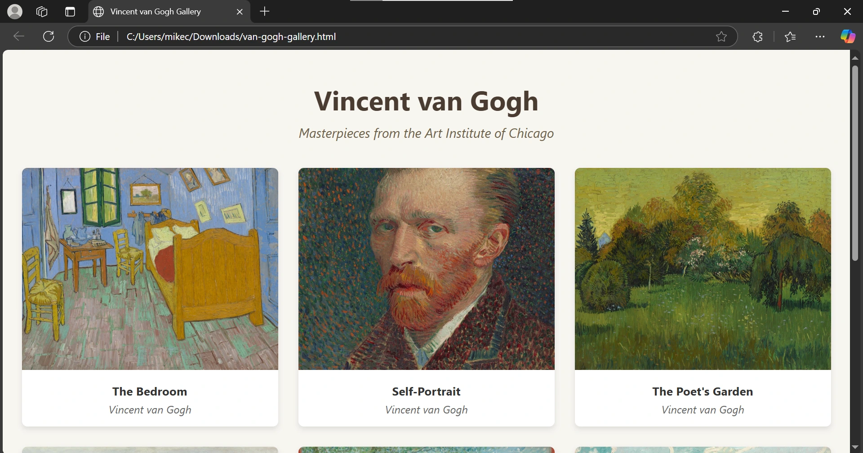This screenshot has height=453, width=863.
Task: Add page to favorites star icon
Action: 721,36
